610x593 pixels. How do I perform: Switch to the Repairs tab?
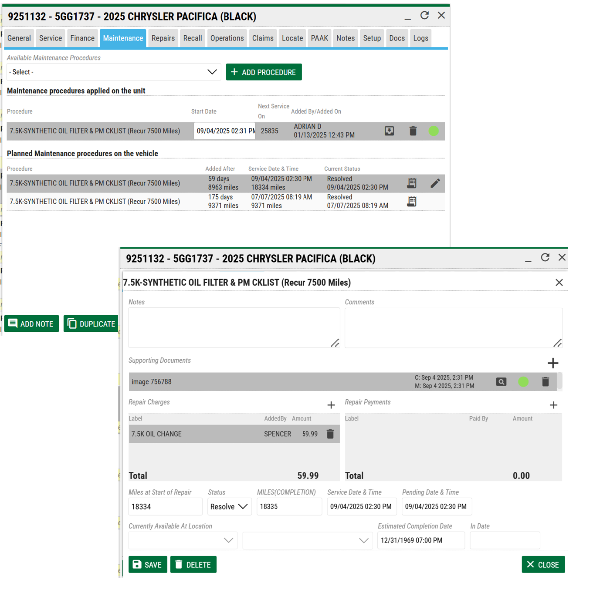coord(163,38)
